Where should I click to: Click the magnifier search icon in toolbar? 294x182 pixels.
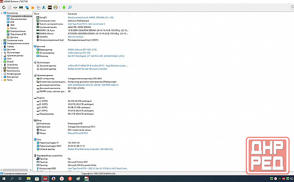pos(70,7)
